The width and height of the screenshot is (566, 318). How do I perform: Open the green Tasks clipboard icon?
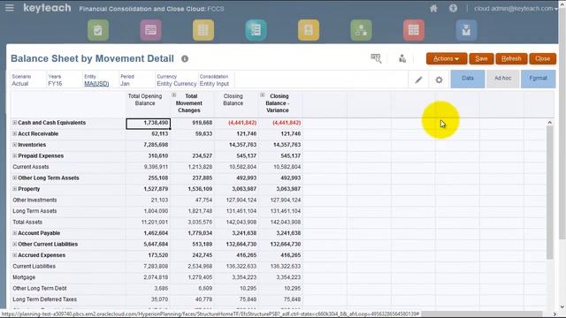[98, 30]
